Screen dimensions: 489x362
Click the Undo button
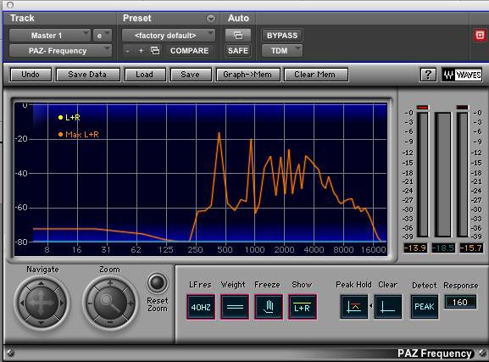(31, 75)
